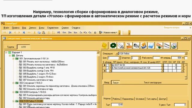Click the Ктп toolbar button
The image size is (192, 108).
[x=64, y=32]
